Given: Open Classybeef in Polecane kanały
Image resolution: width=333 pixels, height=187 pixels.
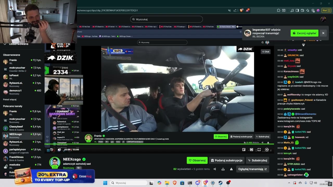Looking at the screenshot, I should (x=22, y=128).
